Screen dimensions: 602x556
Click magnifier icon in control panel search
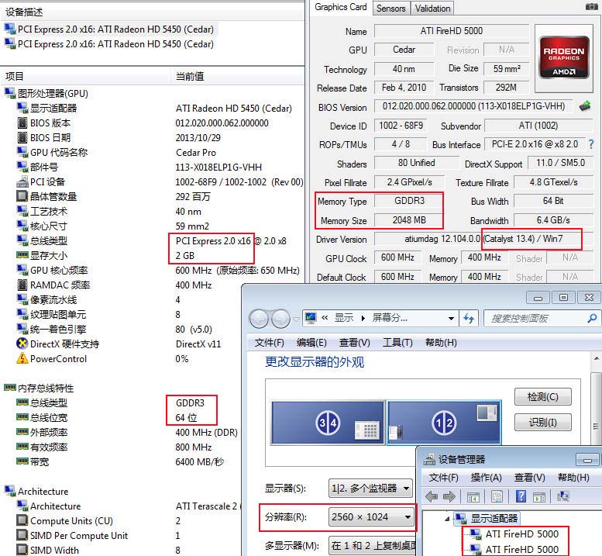(592, 318)
